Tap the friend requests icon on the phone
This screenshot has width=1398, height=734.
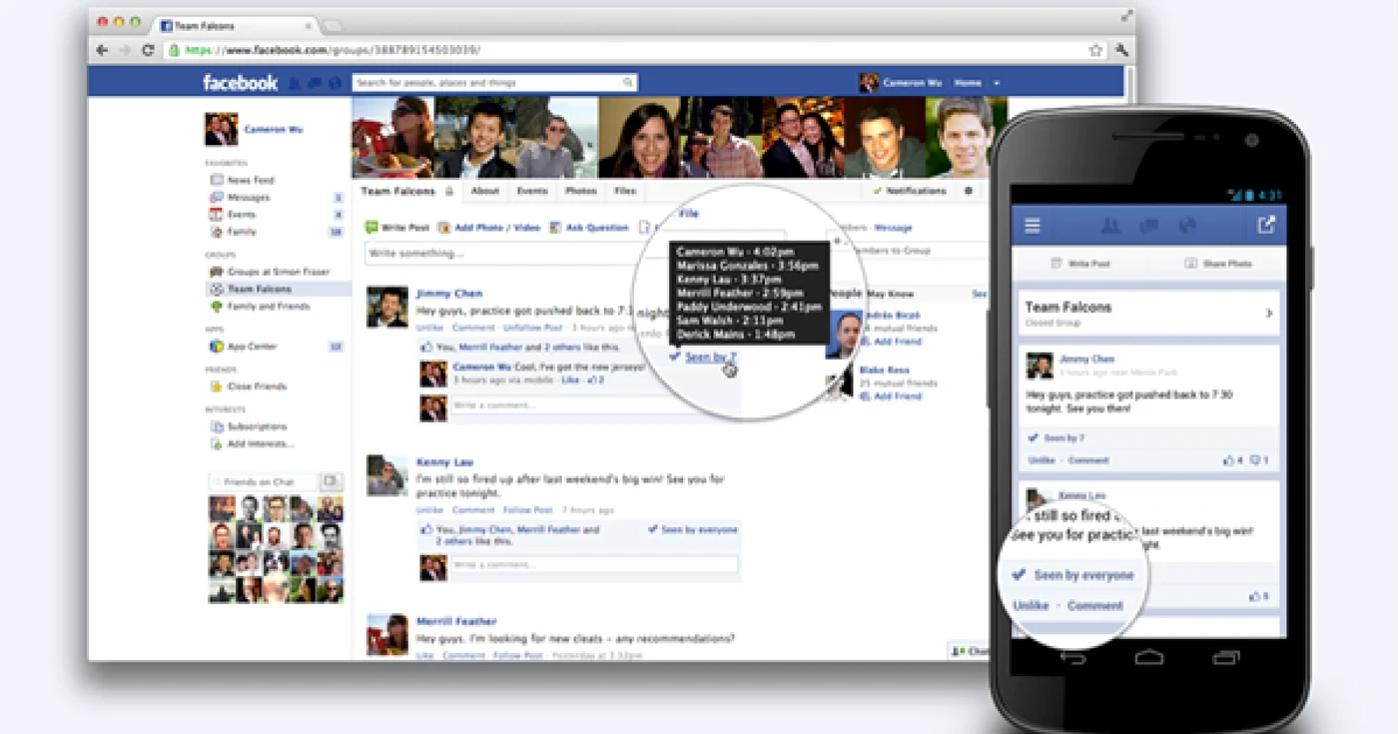tap(1109, 226)
